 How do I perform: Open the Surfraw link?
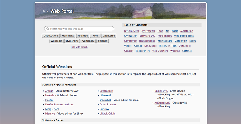[104, 109]
